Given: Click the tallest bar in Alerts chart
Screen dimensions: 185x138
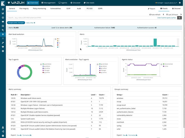Looking at the screenshot, I should 155,43.
